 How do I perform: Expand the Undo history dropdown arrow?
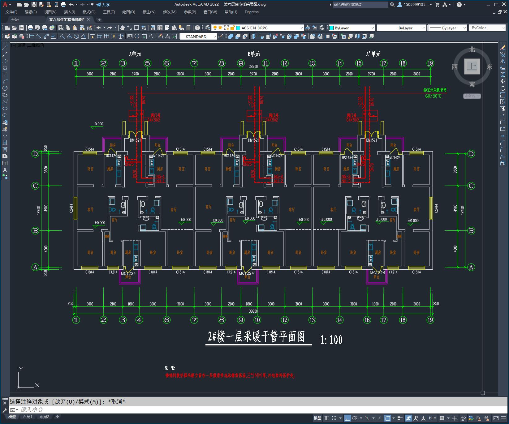[x=76, y=4]
